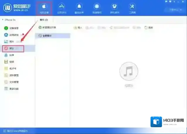Create a new playlist with 新建播放列表
The width and height of the screenshot is (187, 134).
47,28
